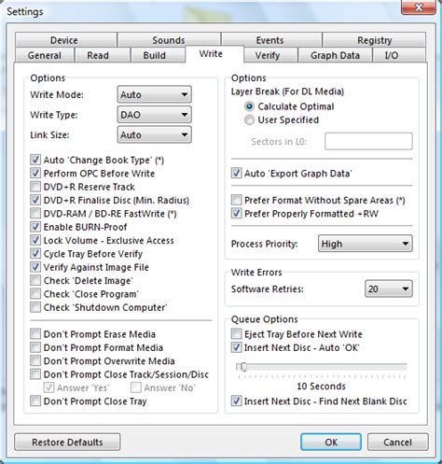
Task: Toggle Insert Next Disc - Find Next Blank Disc
Action: click(x=236, y=401)
